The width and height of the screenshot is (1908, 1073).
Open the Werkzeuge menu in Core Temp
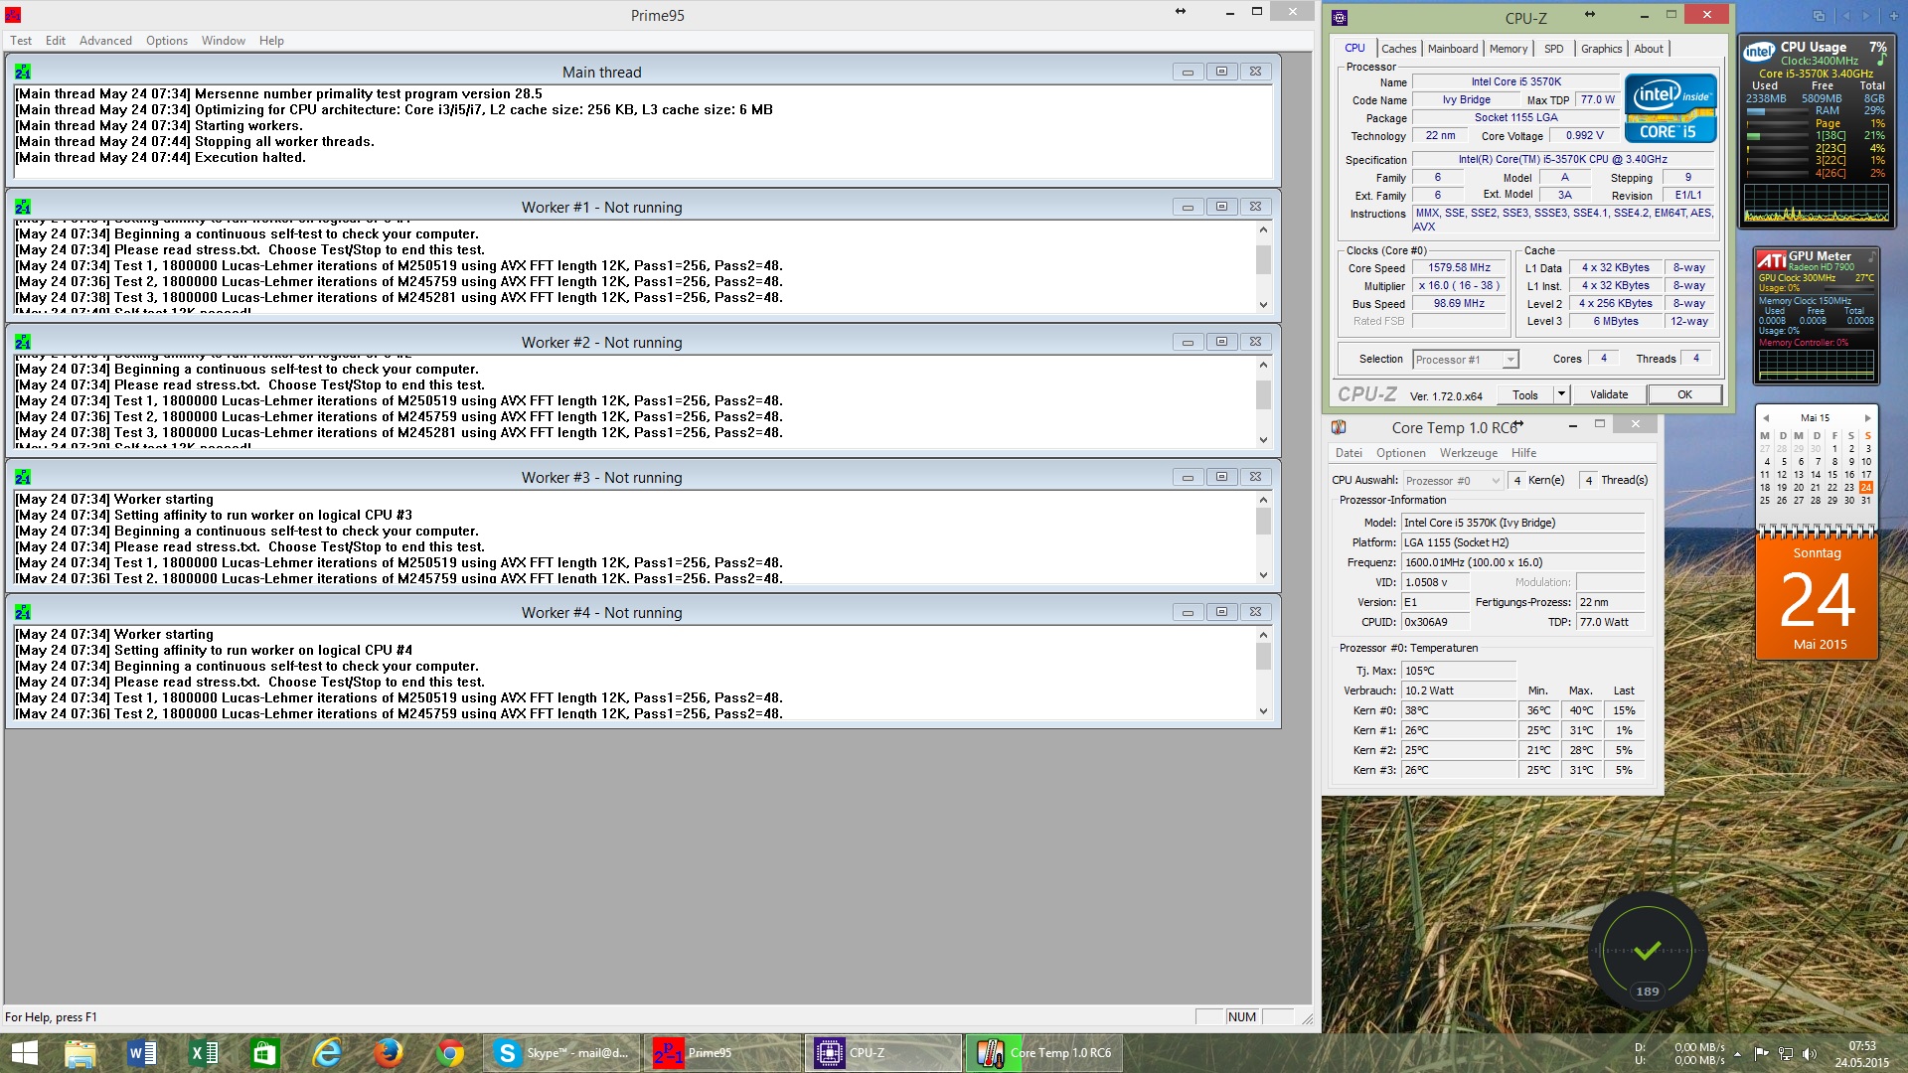[x=1468, y=453]
